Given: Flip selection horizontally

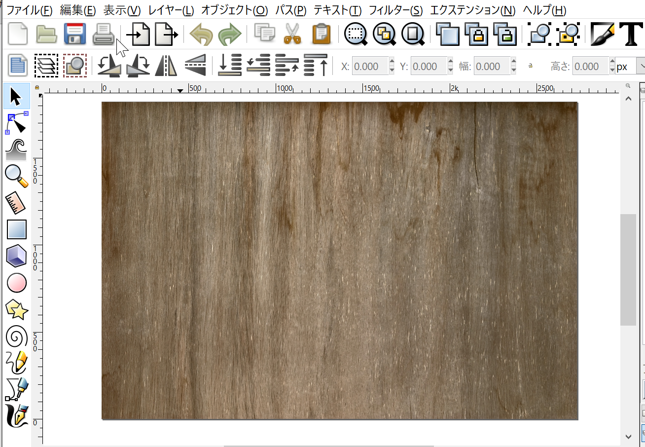Looking at the screenshot, I should coord(166,66).
